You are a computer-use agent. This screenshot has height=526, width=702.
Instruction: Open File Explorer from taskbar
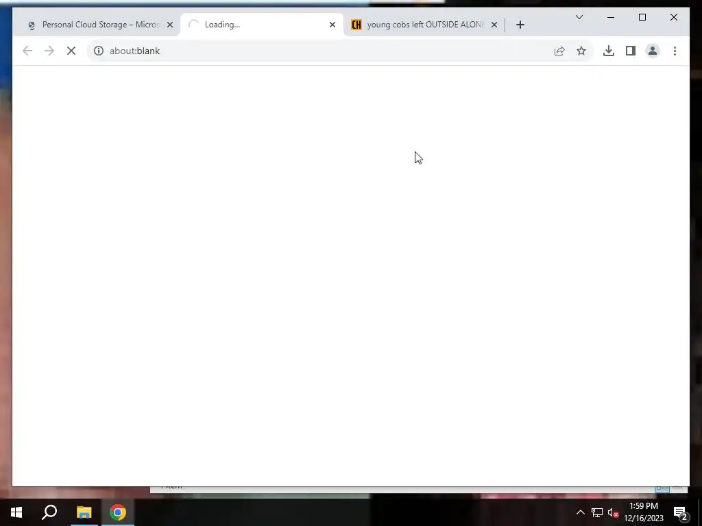[x=84, y=512]
